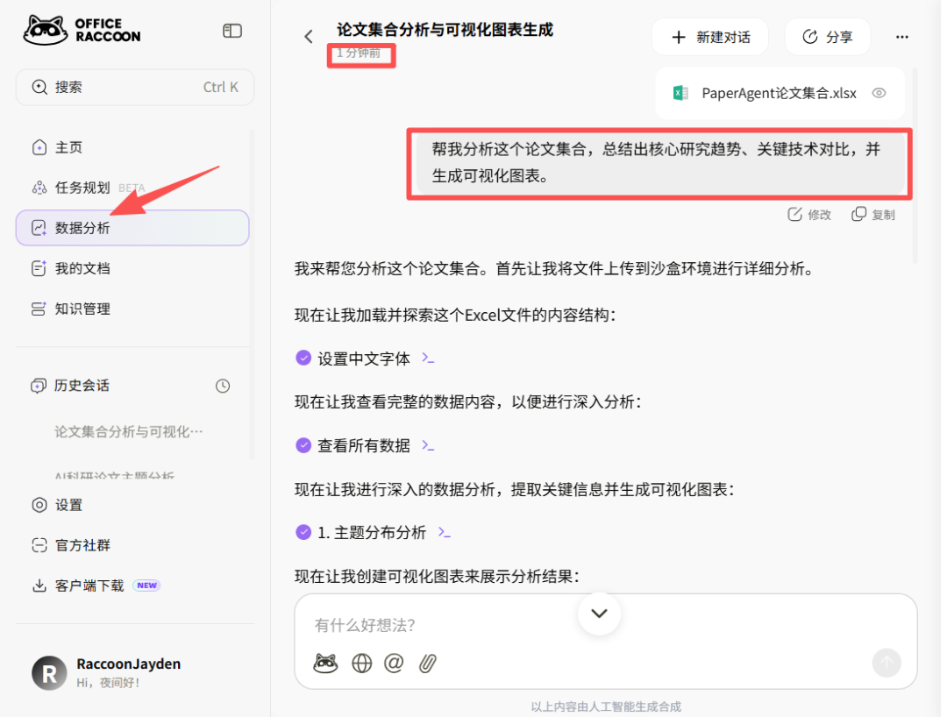Open 任务规划 task planning
The image size is (947, 717).
coord(132,188)
